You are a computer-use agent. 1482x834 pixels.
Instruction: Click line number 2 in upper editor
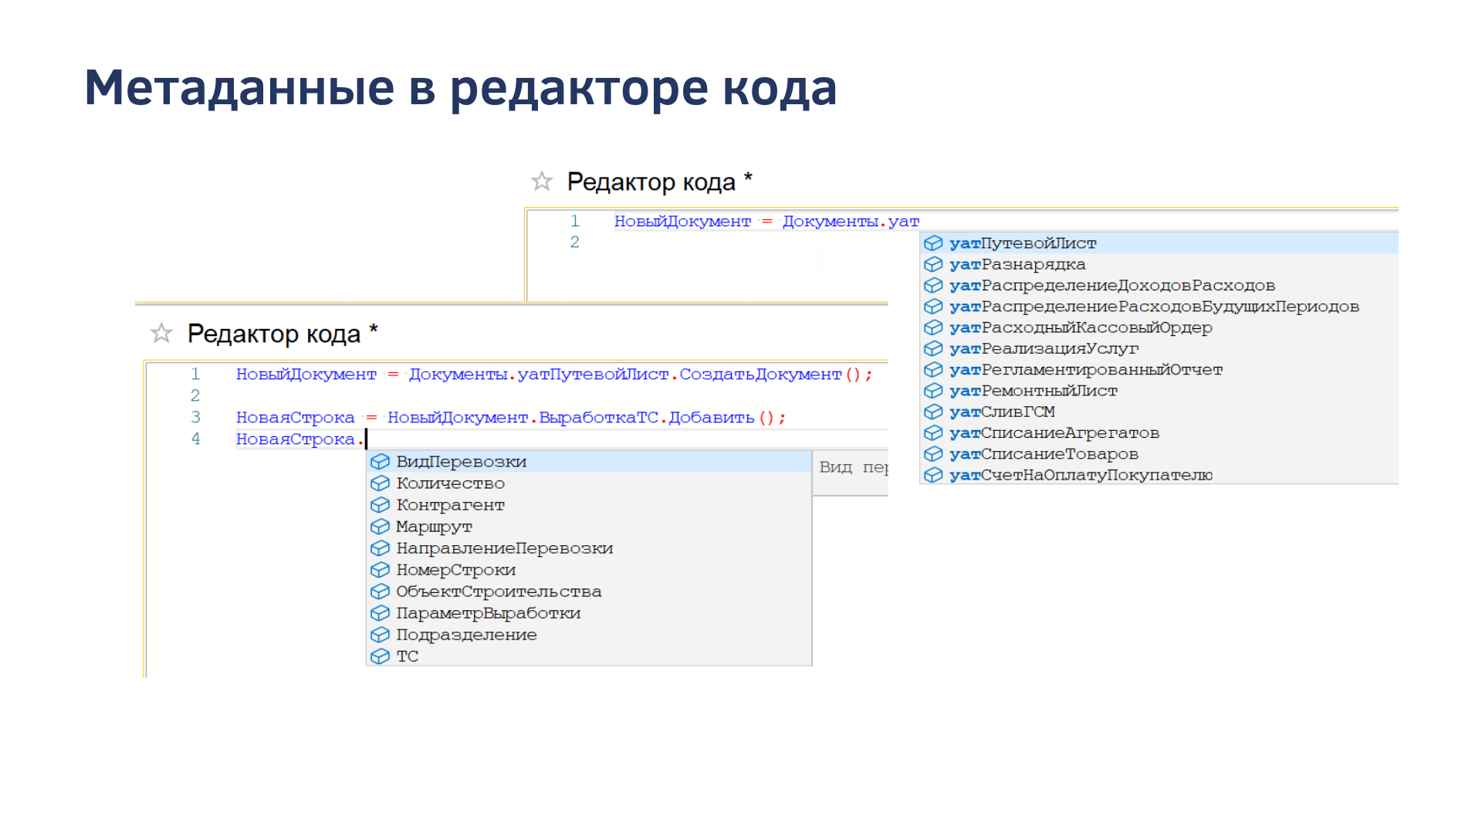point(574,242)
